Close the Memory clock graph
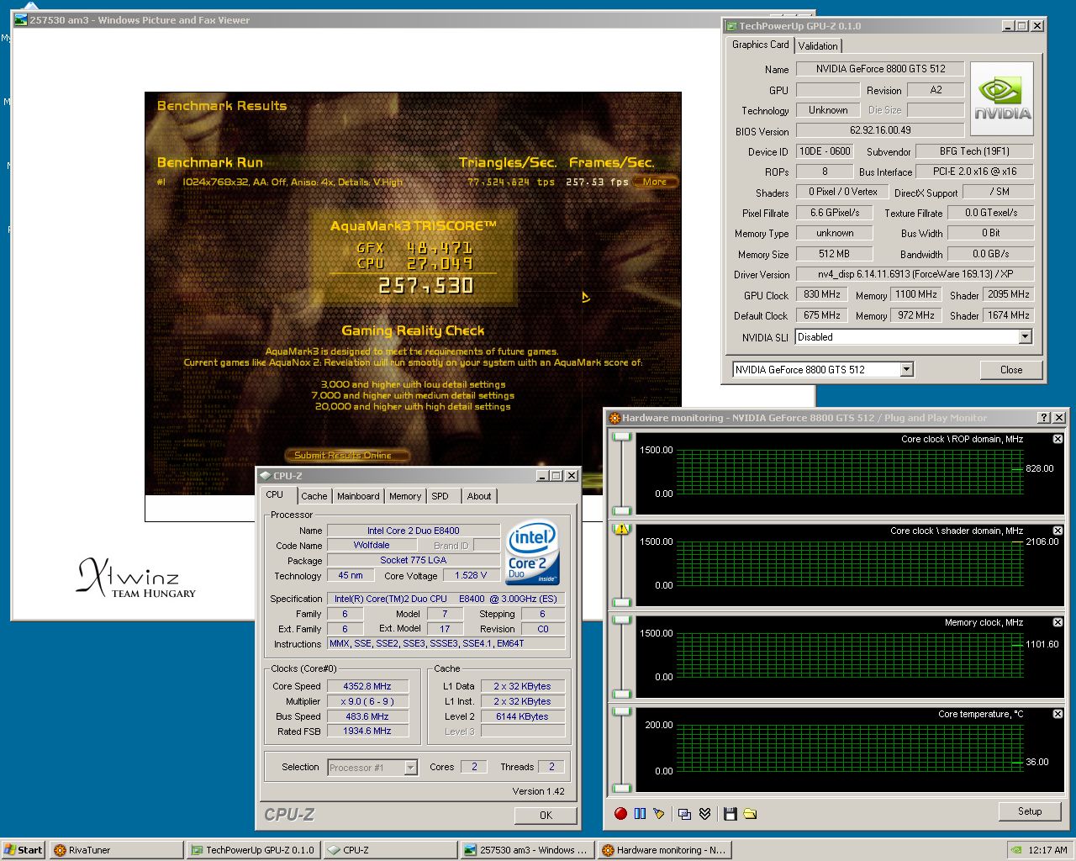The width and height of the screenshot is (1076, 861). tap(1058, 622)
